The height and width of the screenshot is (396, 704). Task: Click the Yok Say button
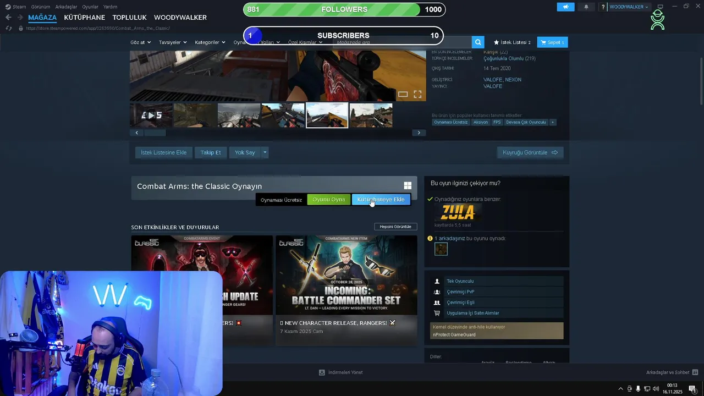click(245, 152)
